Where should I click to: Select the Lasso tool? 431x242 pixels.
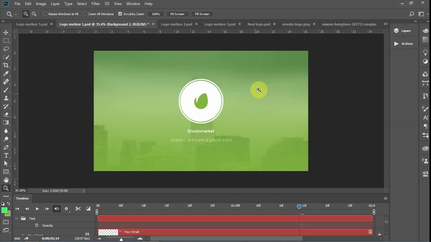(x=6, y=49)
